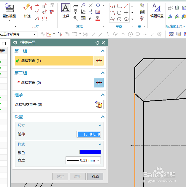Click 继承 inherit intersection symbol icon

99,105
